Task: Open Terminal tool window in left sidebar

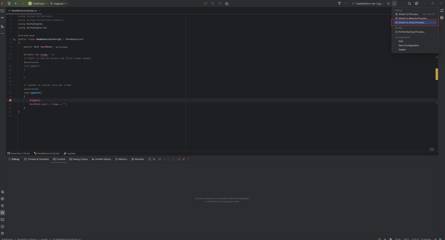Action: (2, 220)
